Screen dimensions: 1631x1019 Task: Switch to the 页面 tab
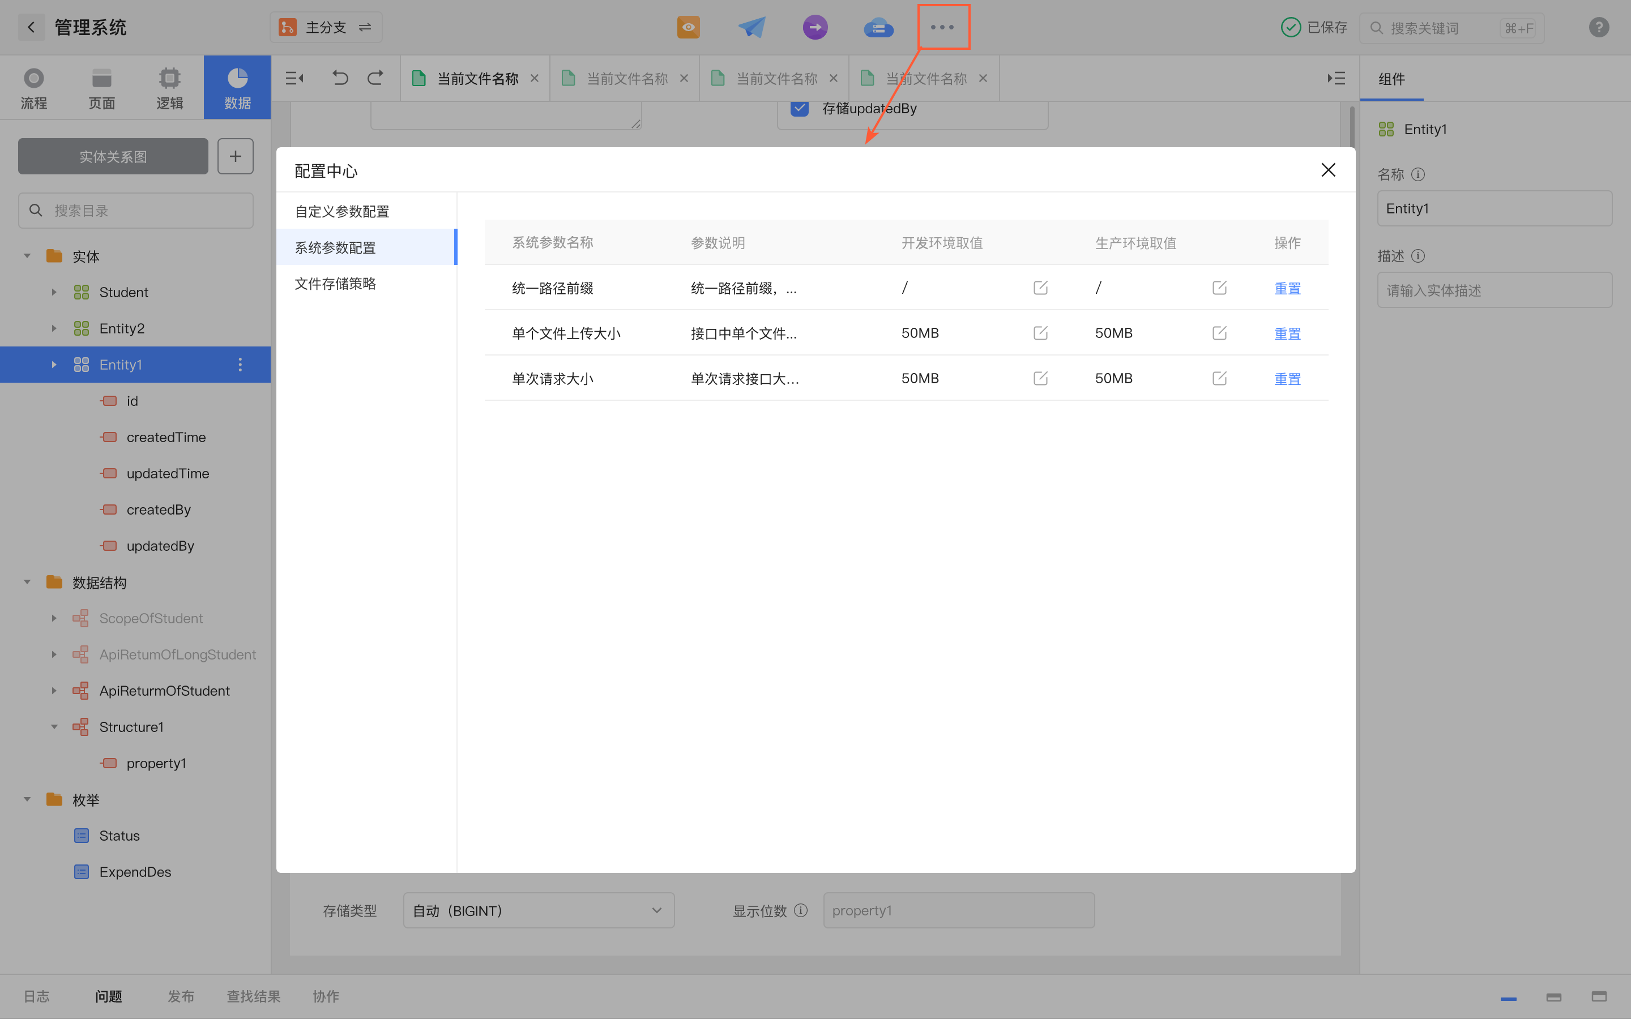pyautogui.click(x=102, y=88)
